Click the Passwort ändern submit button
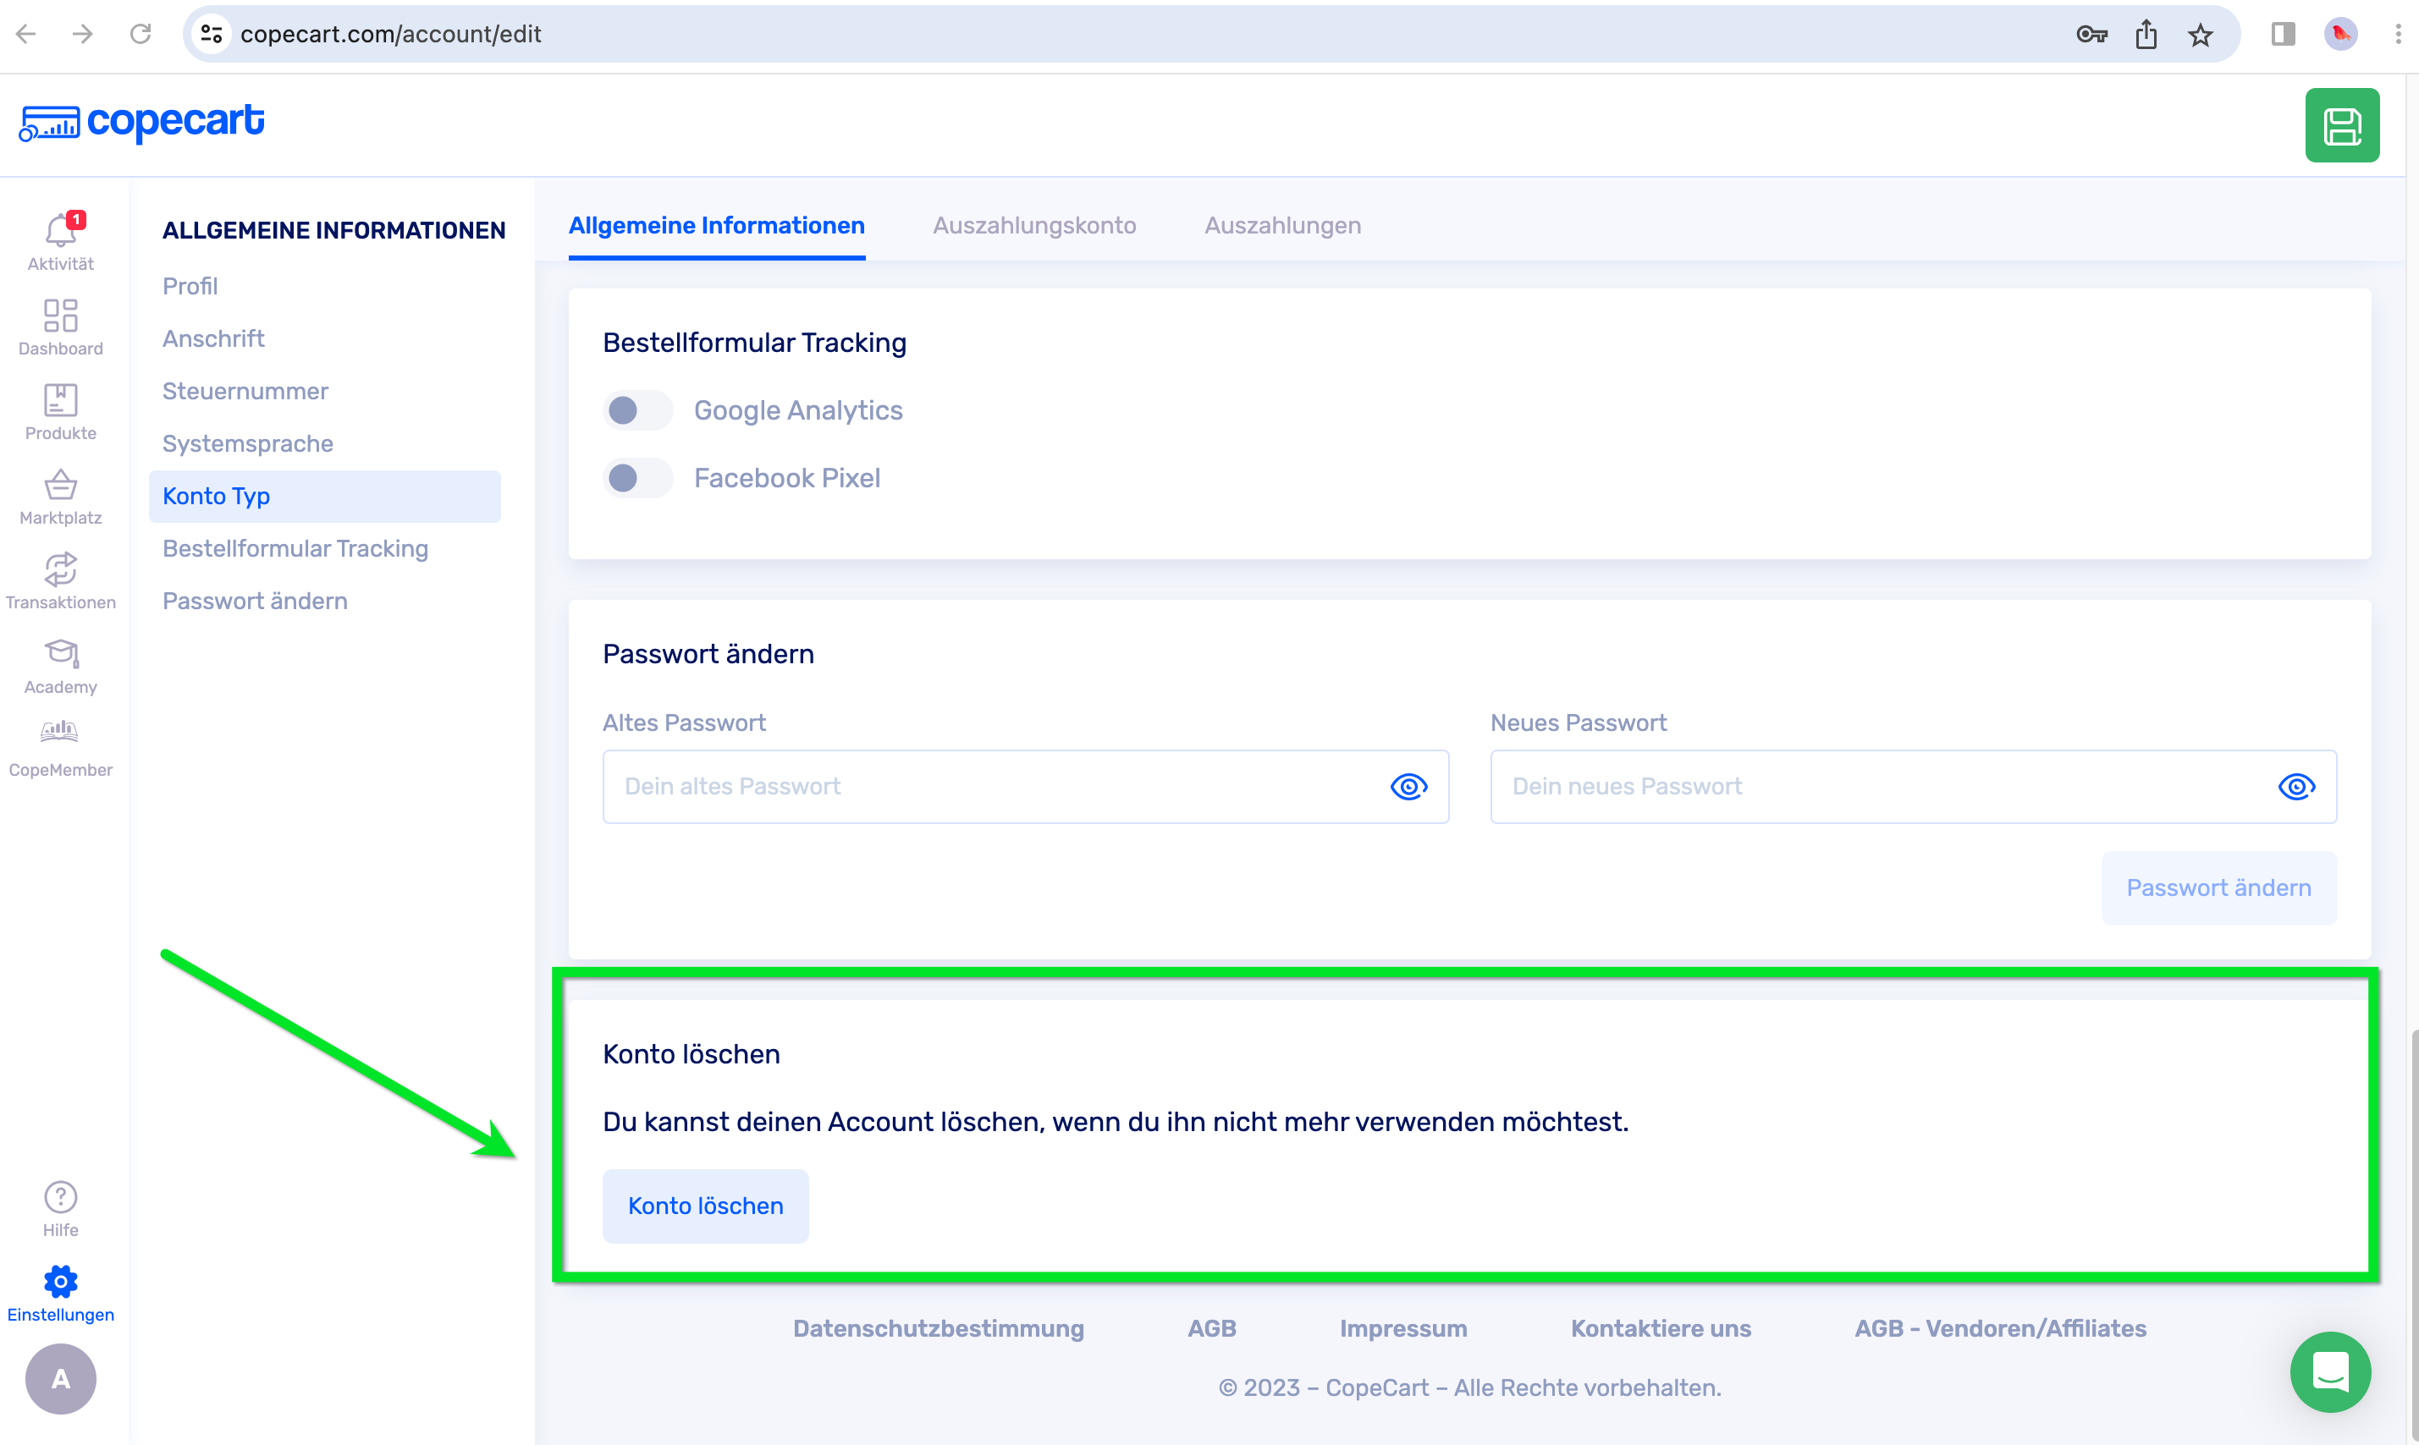This screenshot has height=1445, width=2419. click(x=2218, y=888)
